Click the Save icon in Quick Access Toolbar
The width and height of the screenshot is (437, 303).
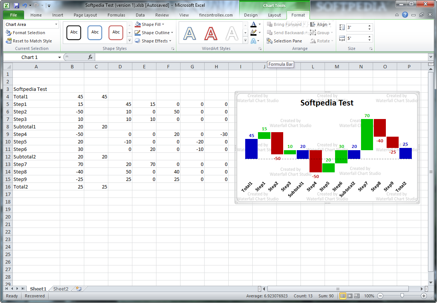click(x=16, y=5)
